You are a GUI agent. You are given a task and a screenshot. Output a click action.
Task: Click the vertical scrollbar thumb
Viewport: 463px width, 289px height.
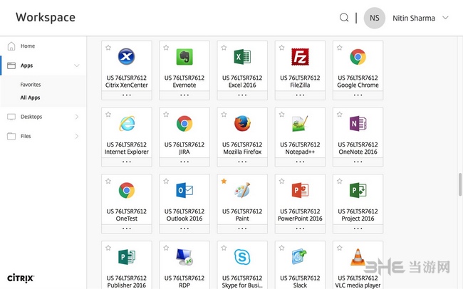coord(460,184)
